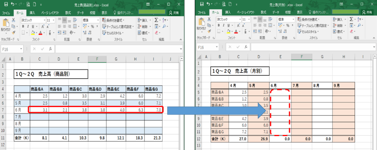Click Format Painter brush in 商品別 window
The width and height of the screenshot is (377, 150).
coord(14,32)
